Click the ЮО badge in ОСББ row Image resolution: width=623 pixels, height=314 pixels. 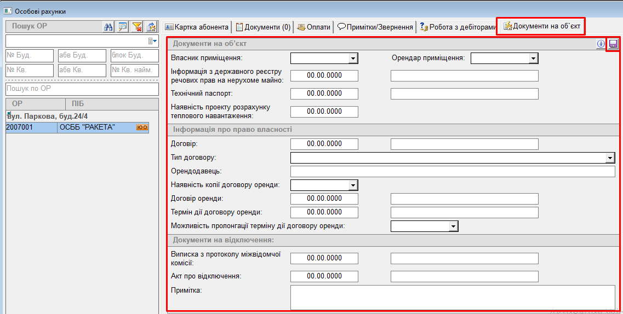tap(142, 128)
